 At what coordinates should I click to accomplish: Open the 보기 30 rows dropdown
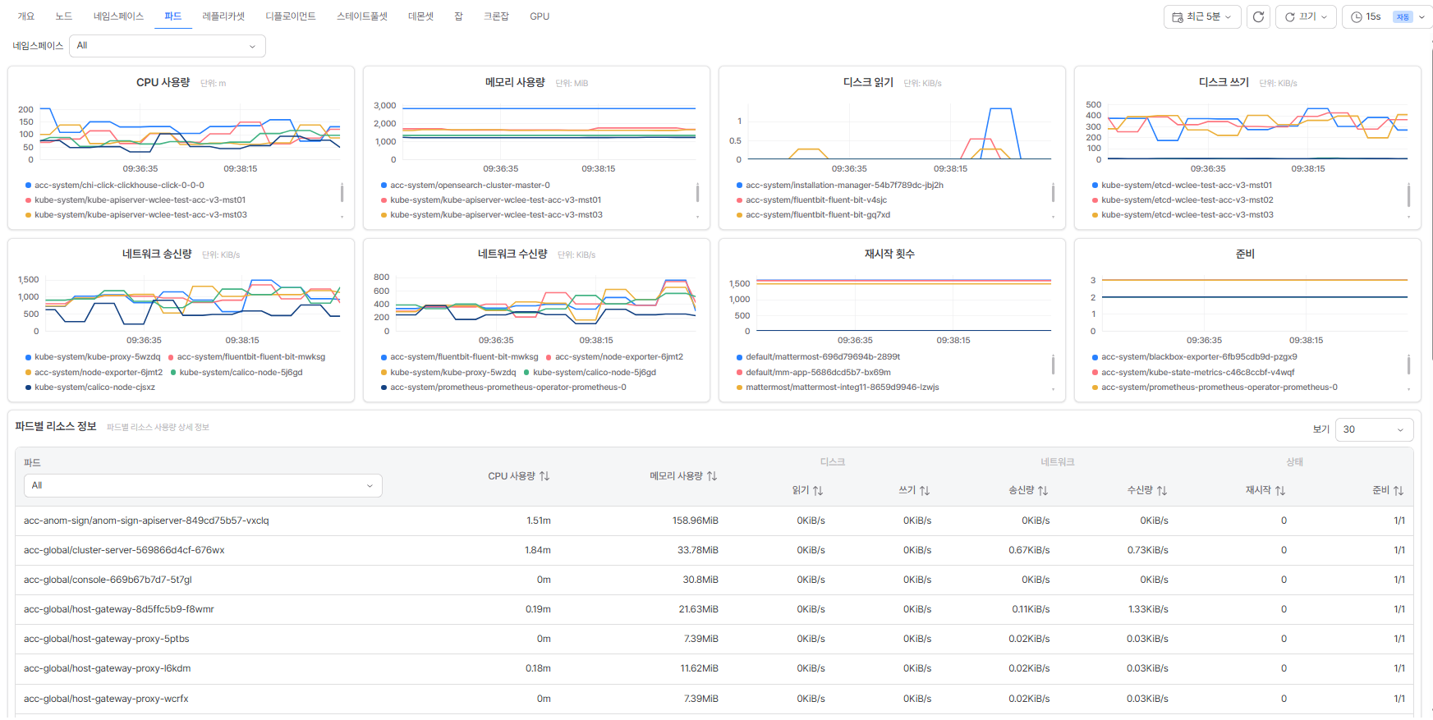tap(1375, 429)
